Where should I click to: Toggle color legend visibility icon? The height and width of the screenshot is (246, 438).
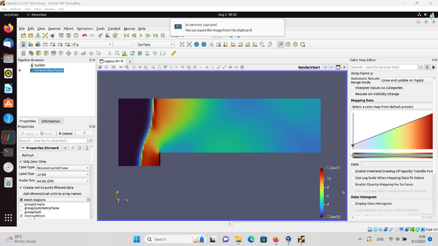tap(23, 44)
